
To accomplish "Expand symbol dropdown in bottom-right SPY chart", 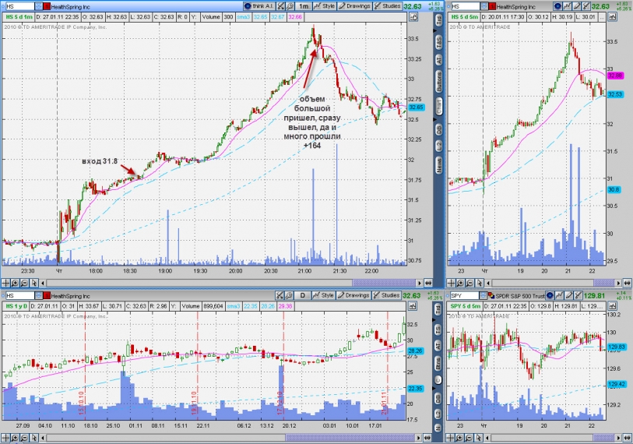I will click(484, 296).
